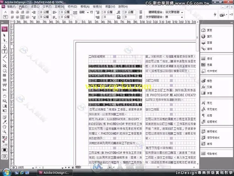
Task: Select the Rotate tool
Action: pos(5,96)
